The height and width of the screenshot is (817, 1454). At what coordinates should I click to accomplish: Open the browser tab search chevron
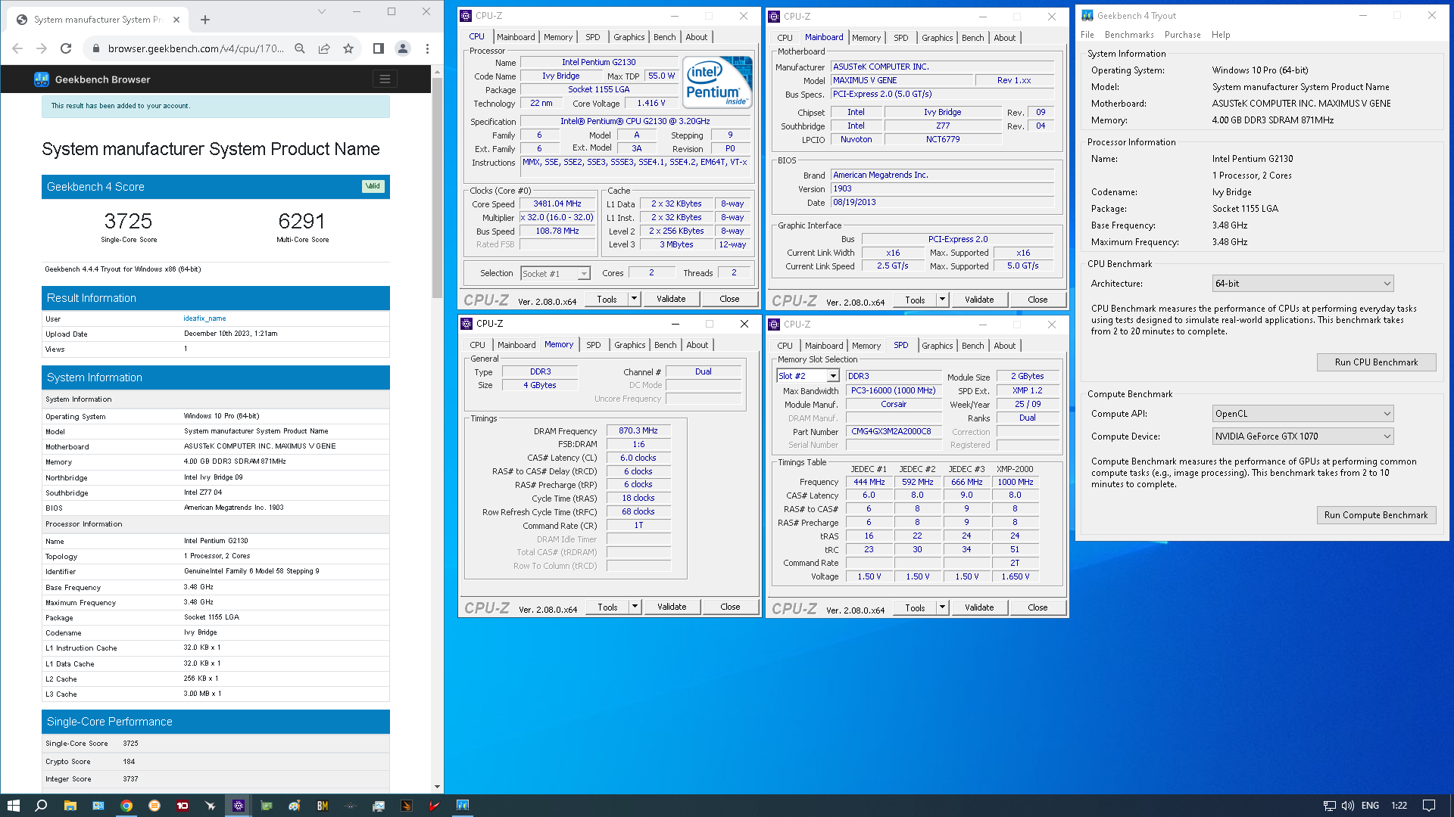pyautogui.click(x=322, y=11)
